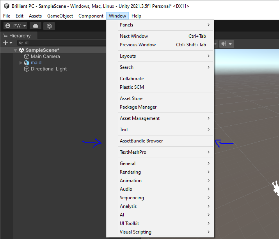Click the Hierarchy search field
Image resolution: width=279 pixels, height=239 pixels.
[x=61, y=43]
